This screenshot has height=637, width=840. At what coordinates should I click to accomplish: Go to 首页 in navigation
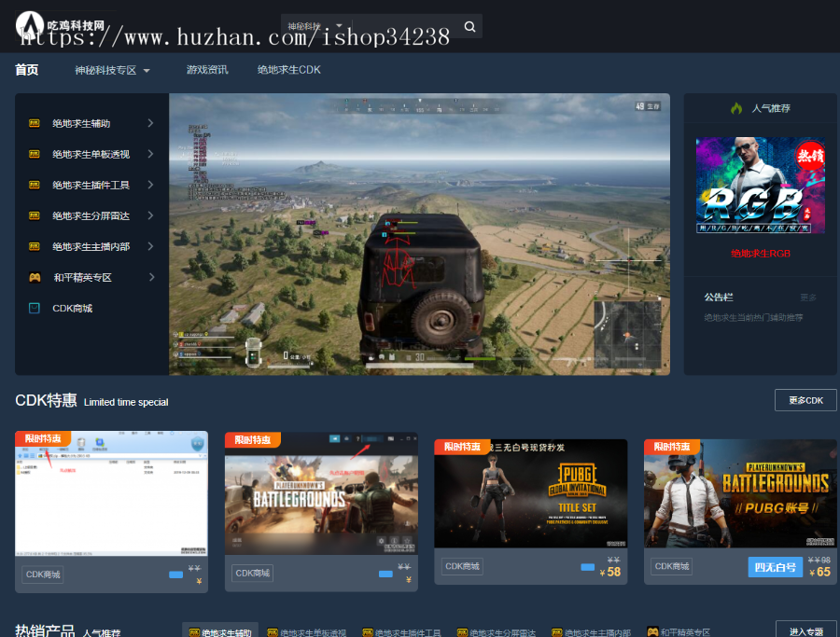pos(26,70)
